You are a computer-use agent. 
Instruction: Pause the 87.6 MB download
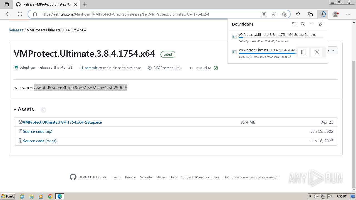tap(303, 52)
